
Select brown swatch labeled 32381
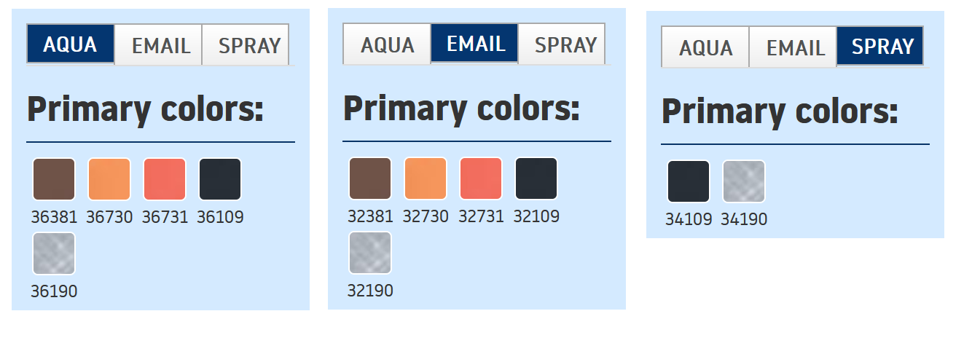pos(370,178)
